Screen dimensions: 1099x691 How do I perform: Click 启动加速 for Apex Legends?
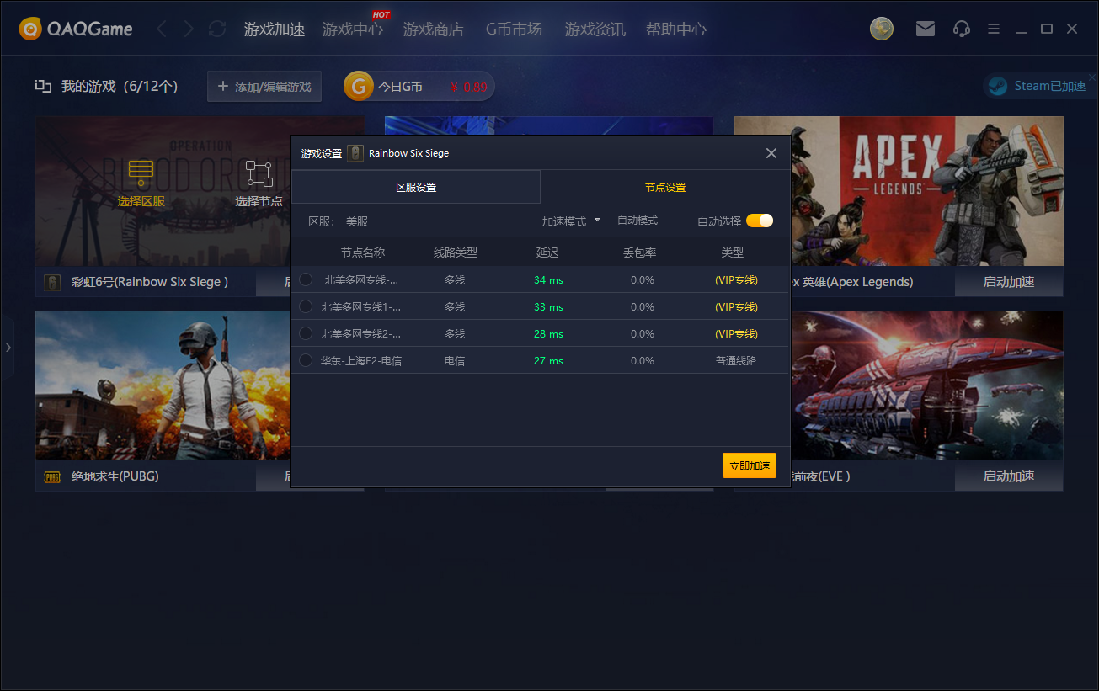[1009, 282]
